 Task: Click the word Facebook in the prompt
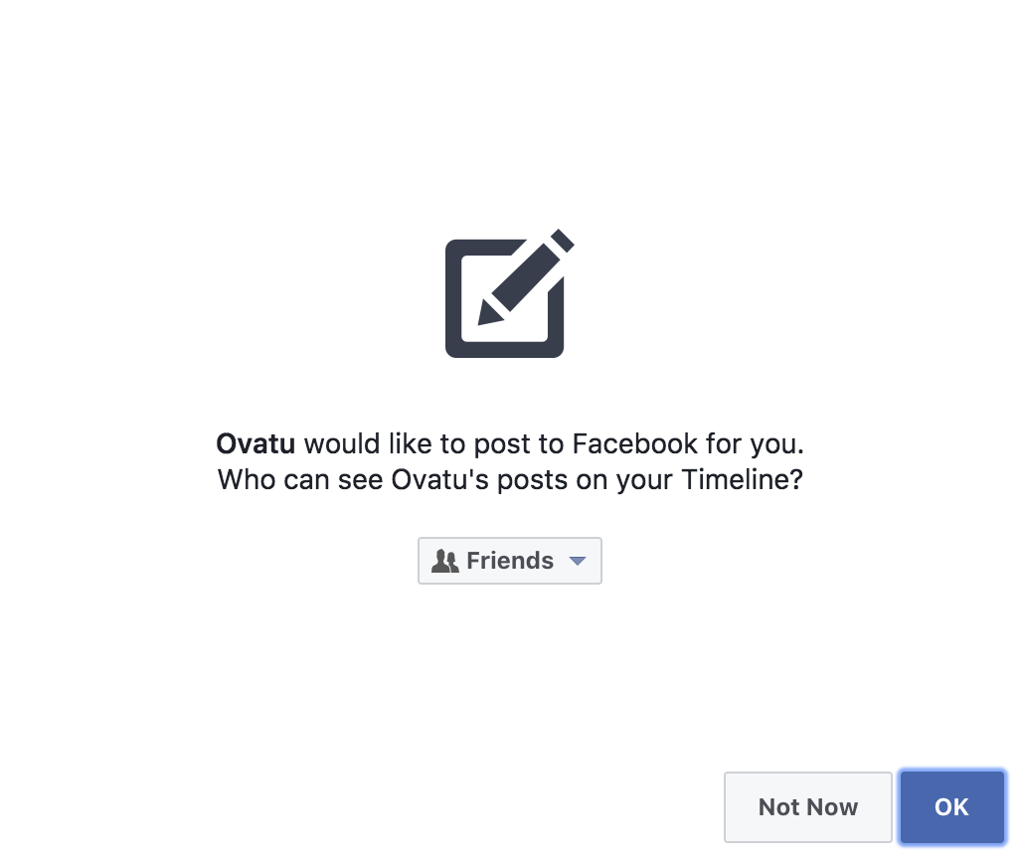click(x=634, y=444)
